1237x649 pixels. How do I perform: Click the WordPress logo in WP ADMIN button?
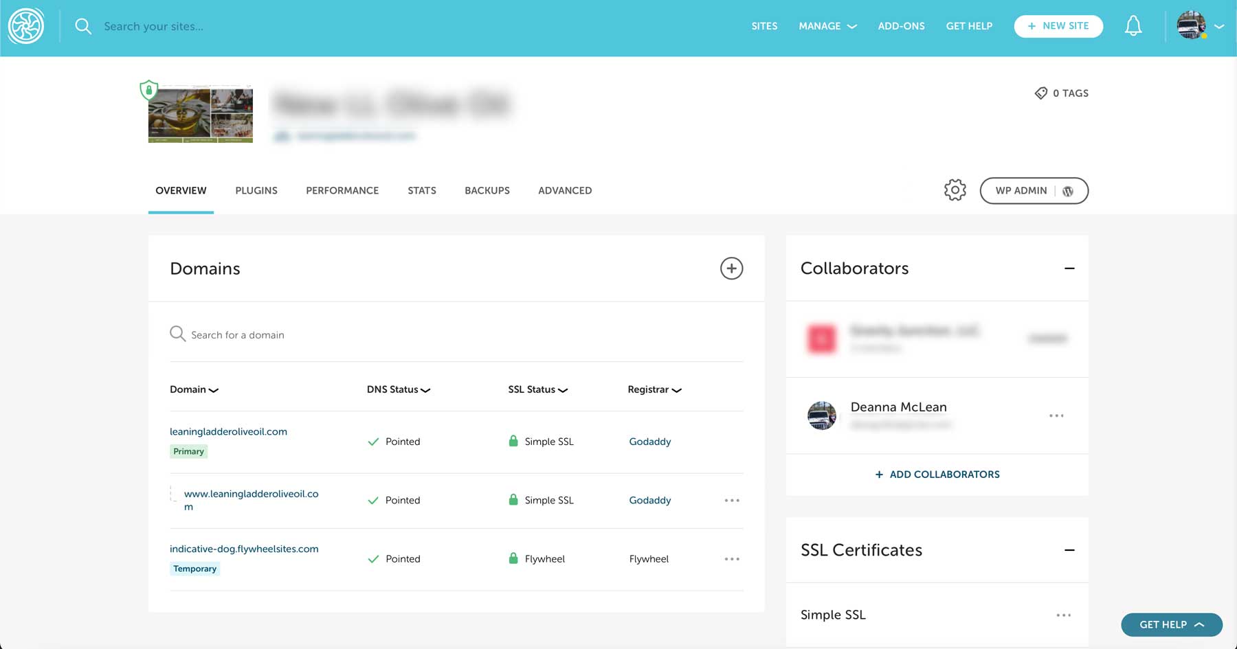click(x=1067, y=191)
